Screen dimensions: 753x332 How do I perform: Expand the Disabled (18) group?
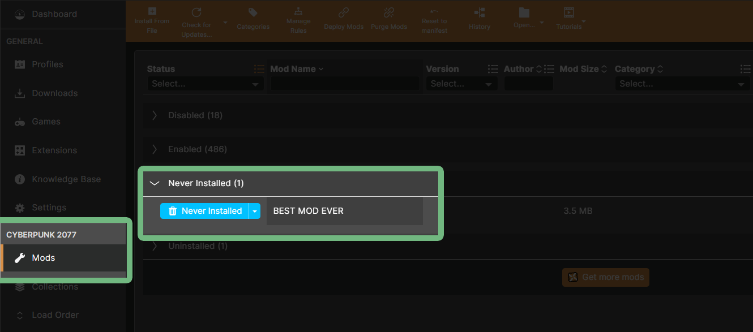click(154, 115)
